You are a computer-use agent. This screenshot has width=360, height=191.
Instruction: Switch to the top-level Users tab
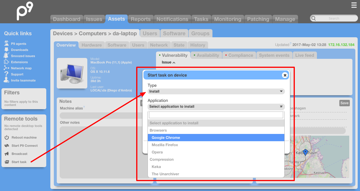click(150, 33)
